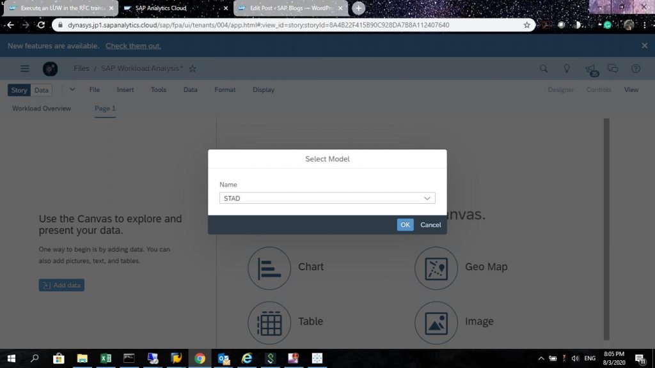Screen dimensions: 655x368
Task: Go back with browser back arrow
Action: pos(10,25)
